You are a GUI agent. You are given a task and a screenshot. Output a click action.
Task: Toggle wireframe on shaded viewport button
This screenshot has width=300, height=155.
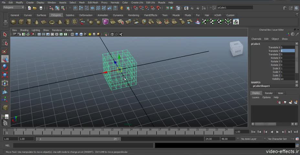click(81, 35)
